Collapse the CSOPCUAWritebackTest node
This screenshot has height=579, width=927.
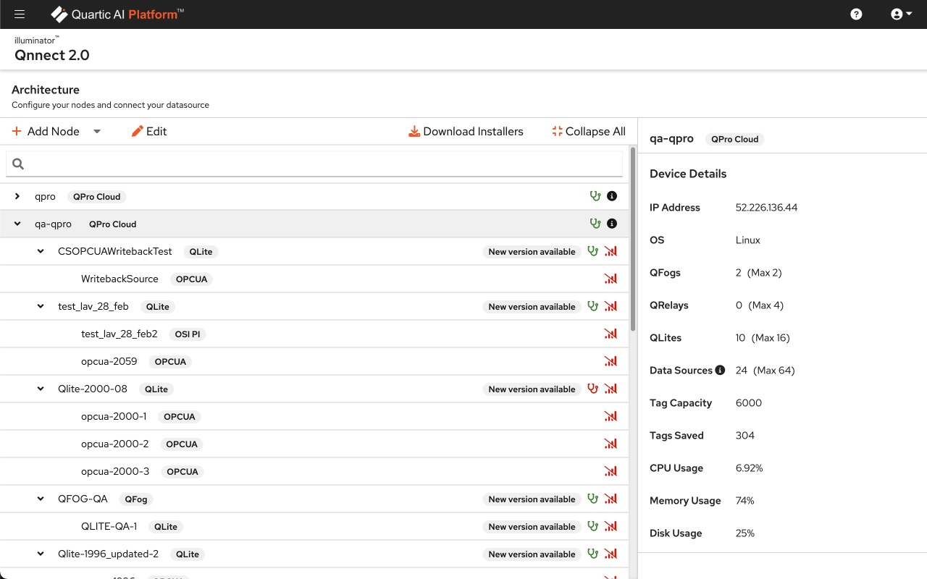pos(41,251)
